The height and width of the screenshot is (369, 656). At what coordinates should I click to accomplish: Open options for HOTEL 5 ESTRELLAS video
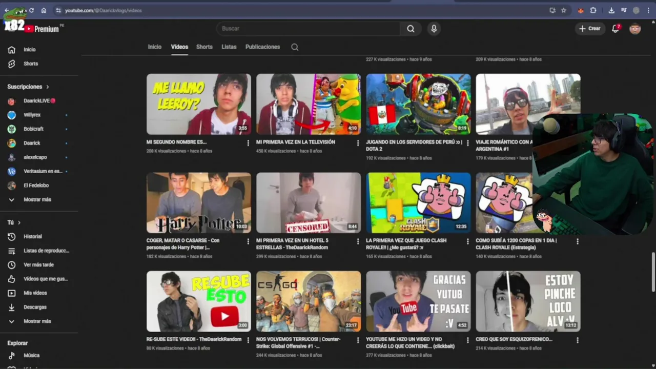(x=358, y=241)
